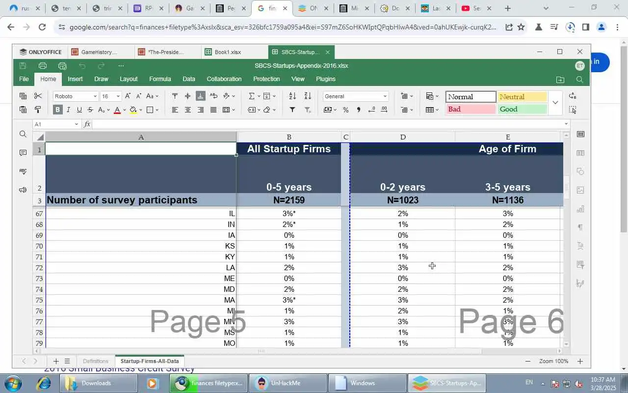This screenshot has width=628, height=393.
Task: Click the A1 cell name box
Action: coord(56,124)
